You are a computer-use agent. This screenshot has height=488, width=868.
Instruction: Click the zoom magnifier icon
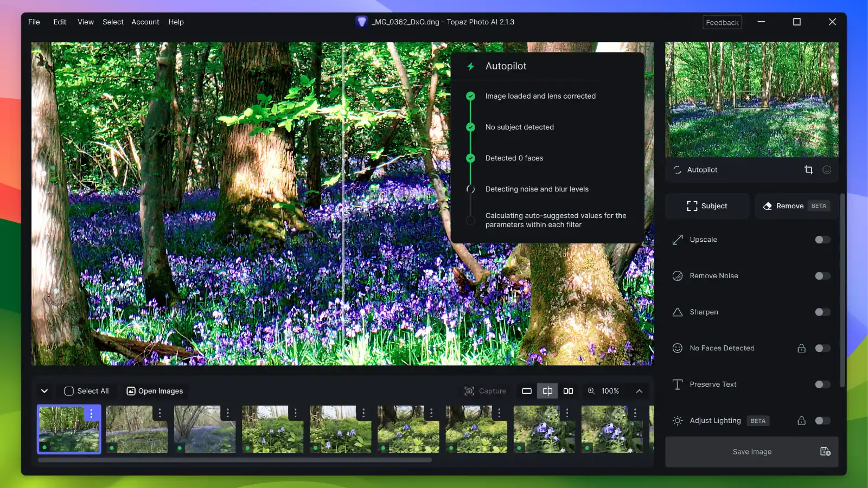click(591, 390)
